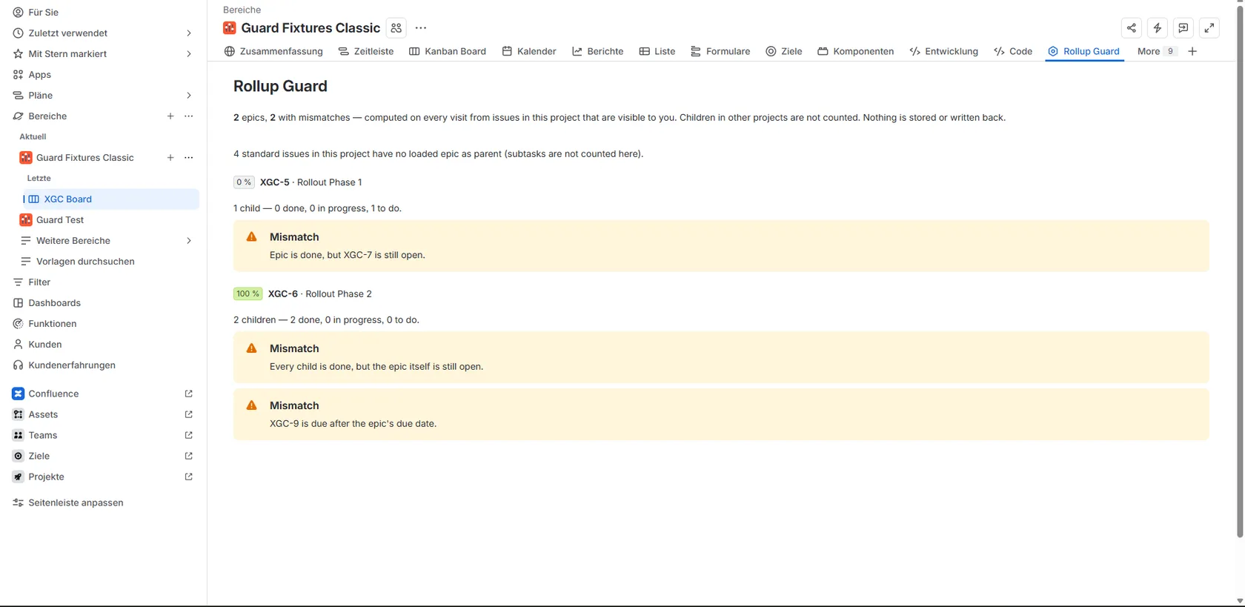Click the feedback icon near fullscreen button
The image size is (1245, 607).
coord(1183,28)
